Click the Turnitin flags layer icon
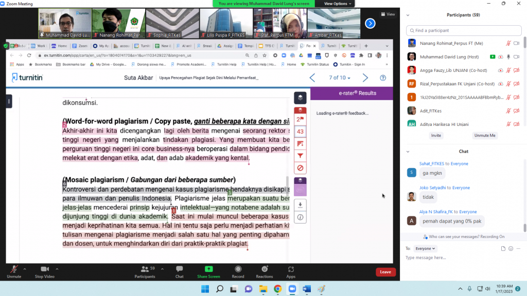The image size is (527, 296). tap(300, 119)
